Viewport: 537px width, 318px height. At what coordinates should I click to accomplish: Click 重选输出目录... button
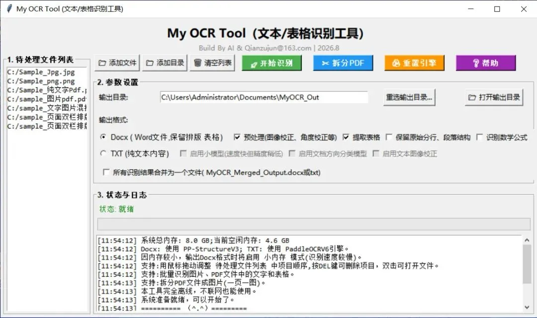pos(409,97)
